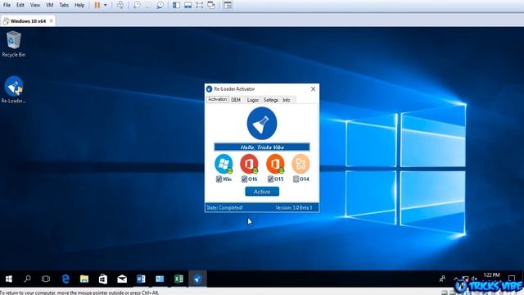The image size is (524, 295).
Task: Open the Tabs menu
Action: [x=64, y=5]
